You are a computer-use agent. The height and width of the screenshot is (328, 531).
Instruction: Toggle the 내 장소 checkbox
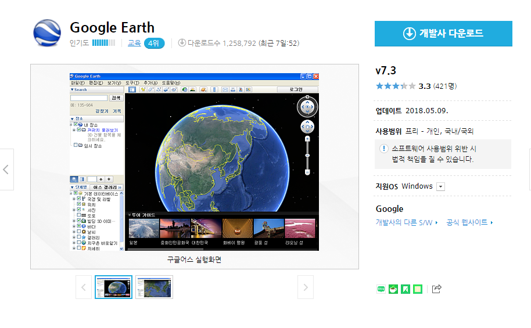click(76, 124)
